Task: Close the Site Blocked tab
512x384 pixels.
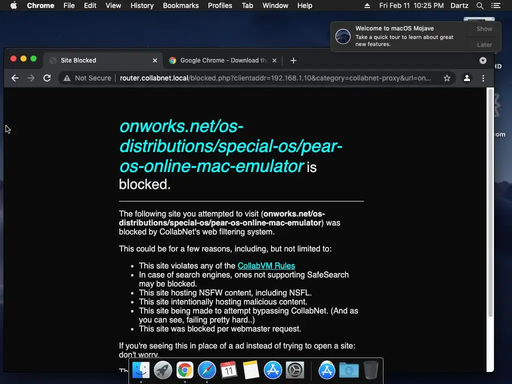Action: [155, 60]
